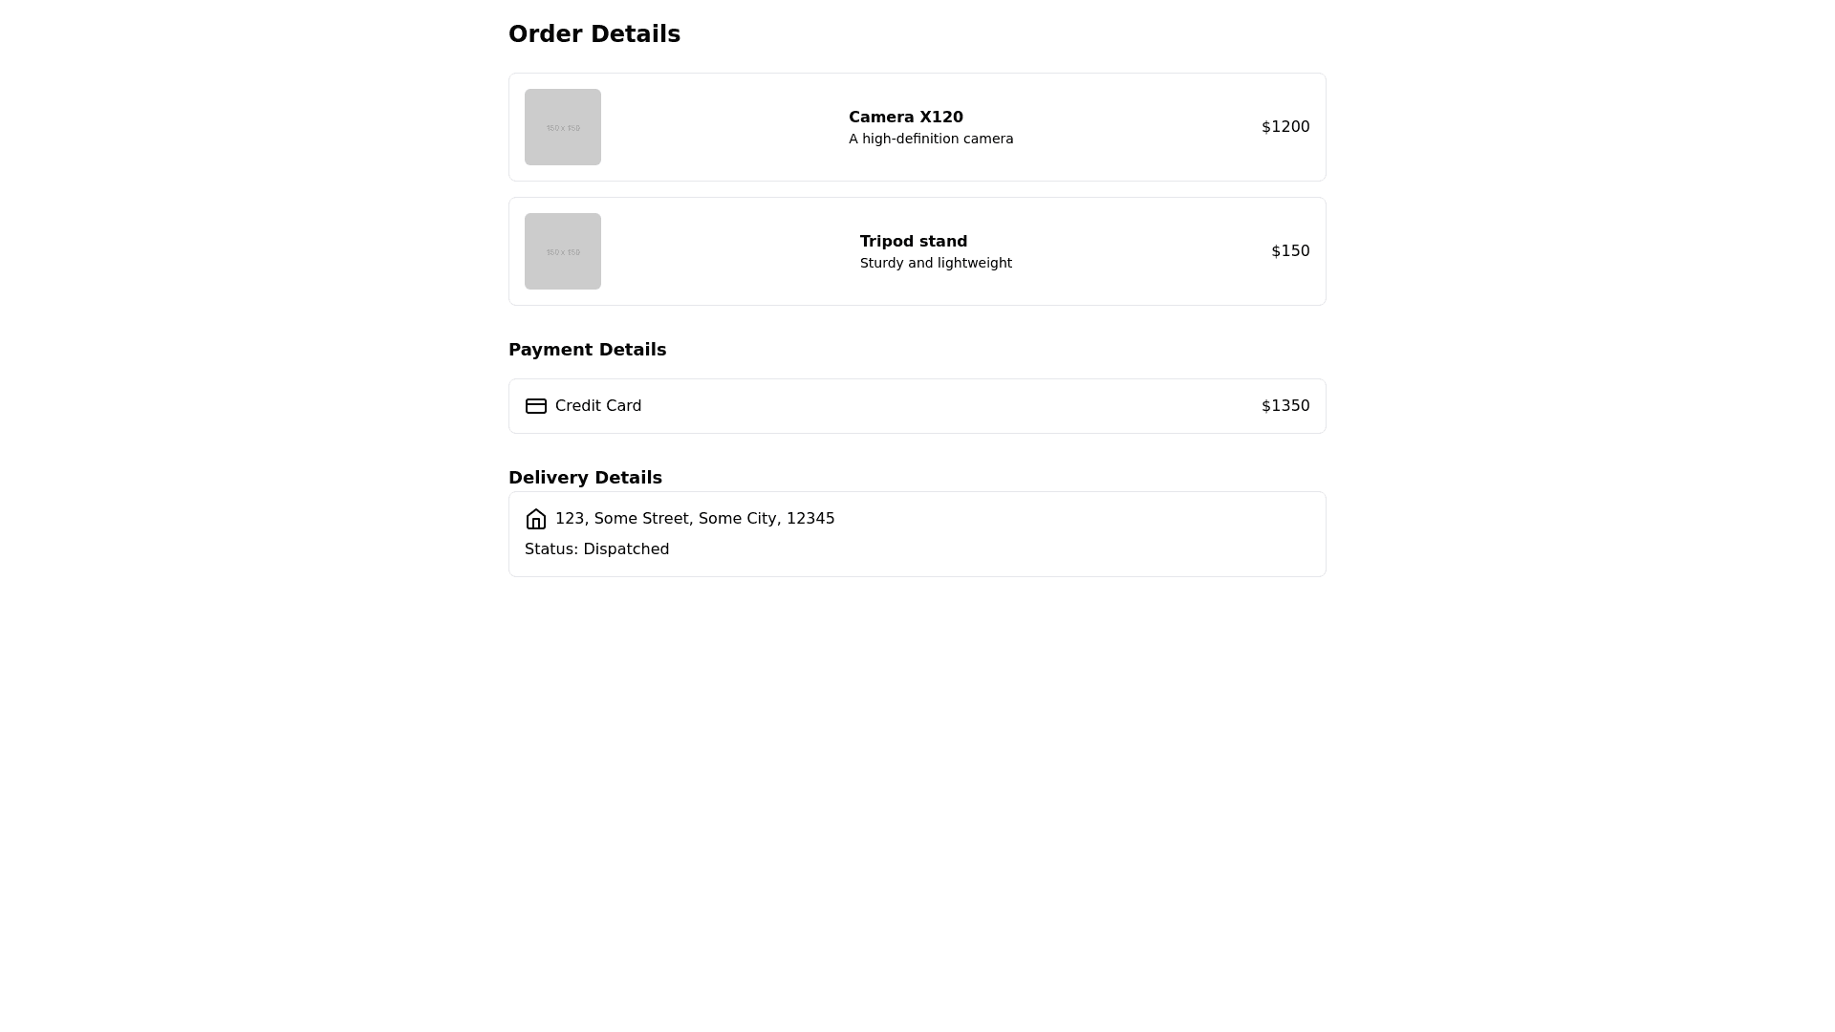Click the $1200 camera price

(x=1284, y=127)
